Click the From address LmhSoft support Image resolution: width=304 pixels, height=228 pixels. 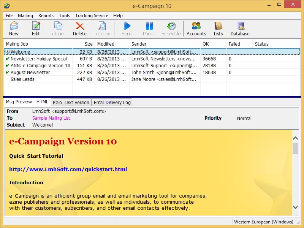69,111
